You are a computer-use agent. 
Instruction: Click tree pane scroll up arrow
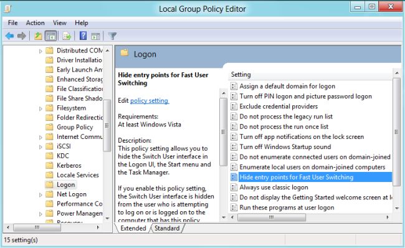(107, 50)
